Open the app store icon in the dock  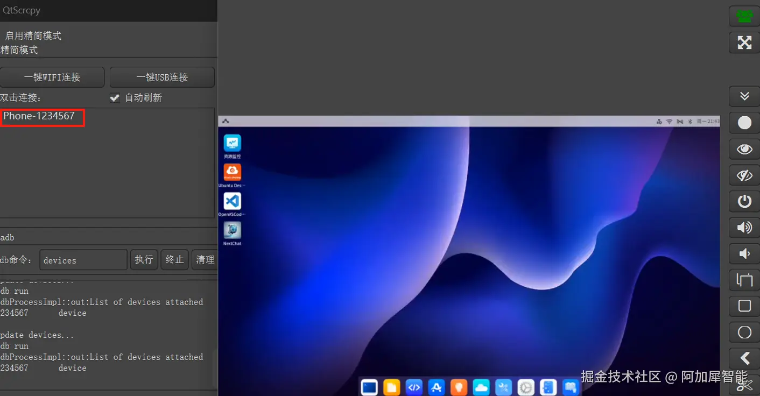[x=437, y=387]
